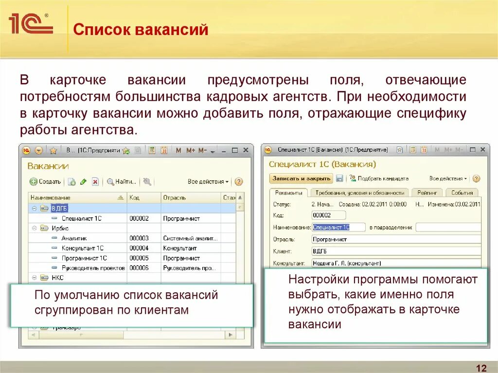Click the Записать и закрыть button
This screenshot has width=498, height=373.
point(301,178)
